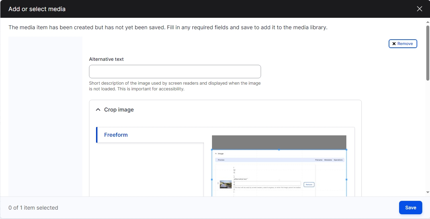Save the media item
This screenshot has width=430, height=219.
tap(411, 208)
